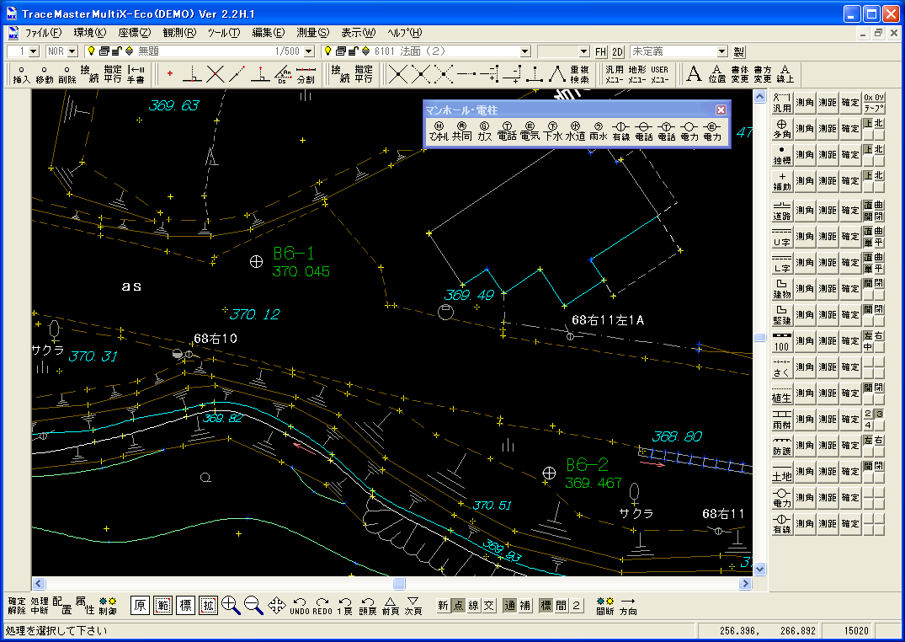
Task: Select 雨水 symbol in the manhole palette
Action: 598,131
